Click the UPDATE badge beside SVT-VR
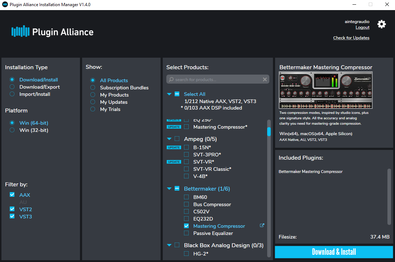 point(174,161)
